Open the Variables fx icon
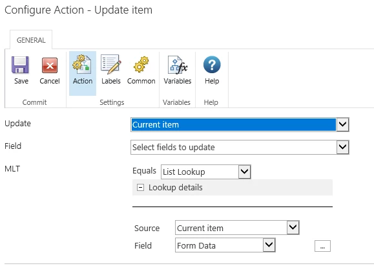 point(178,65)
